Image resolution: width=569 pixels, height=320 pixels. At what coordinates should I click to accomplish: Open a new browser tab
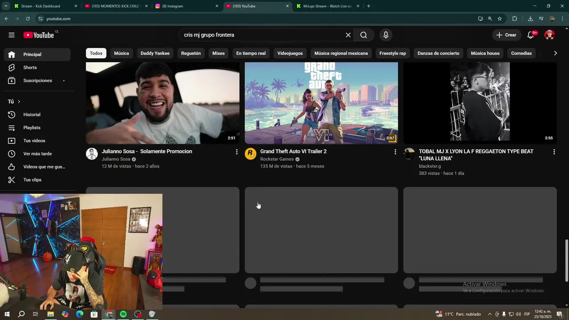tap(369, 6)
